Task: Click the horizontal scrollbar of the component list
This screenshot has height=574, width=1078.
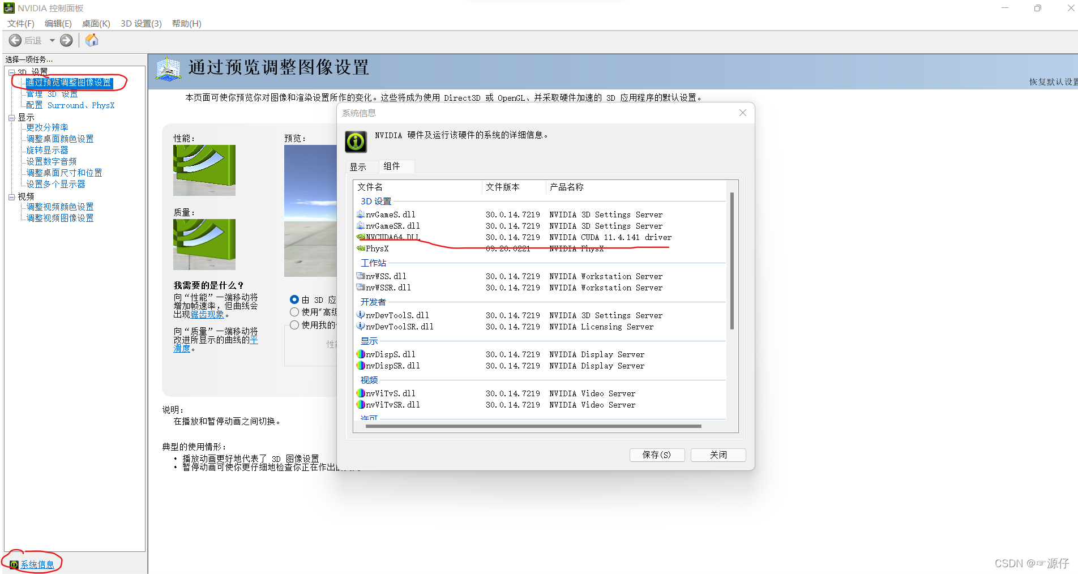Action: (533, 426)
